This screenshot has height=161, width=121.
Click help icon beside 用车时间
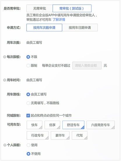5,80
